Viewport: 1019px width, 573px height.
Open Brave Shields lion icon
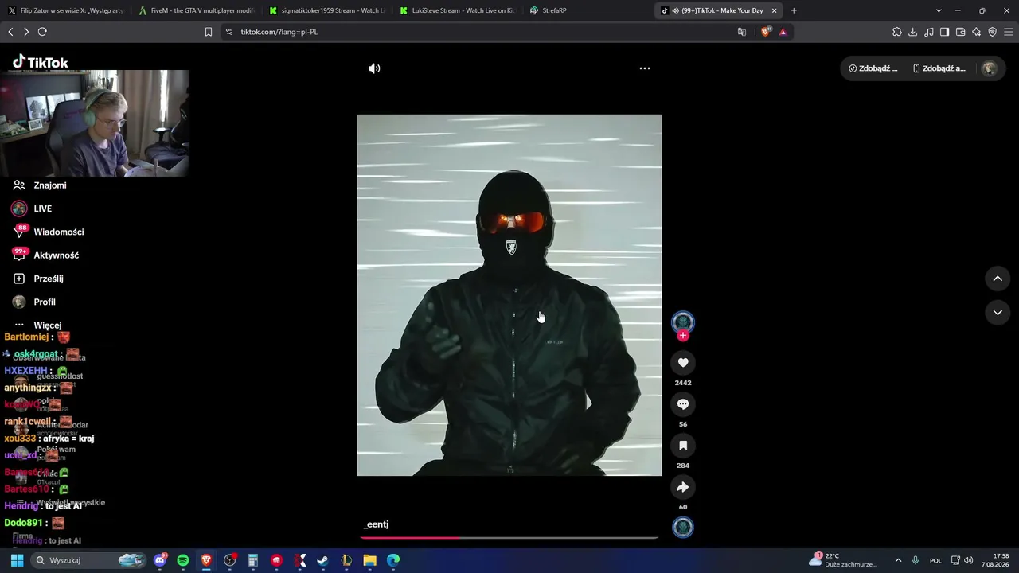[766, 32]
